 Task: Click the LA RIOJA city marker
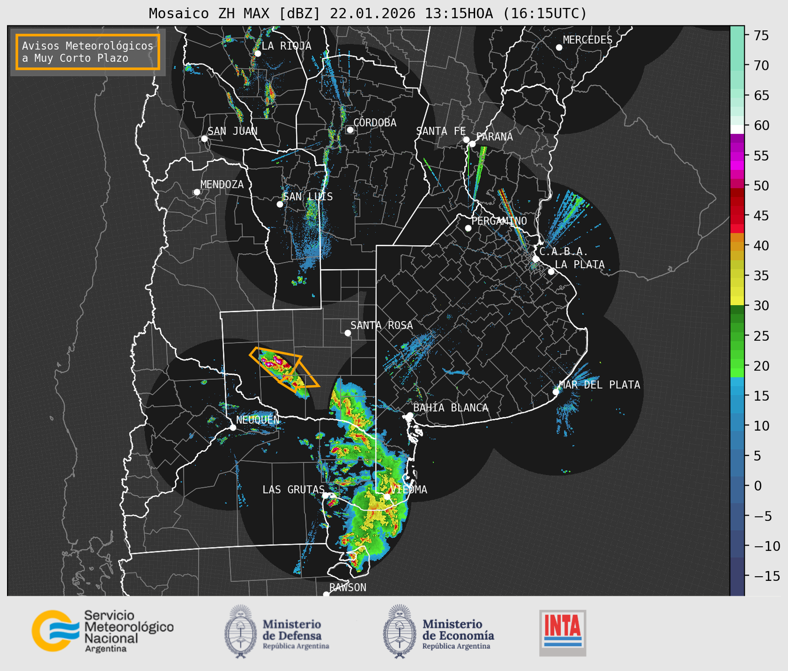(257, 54)
